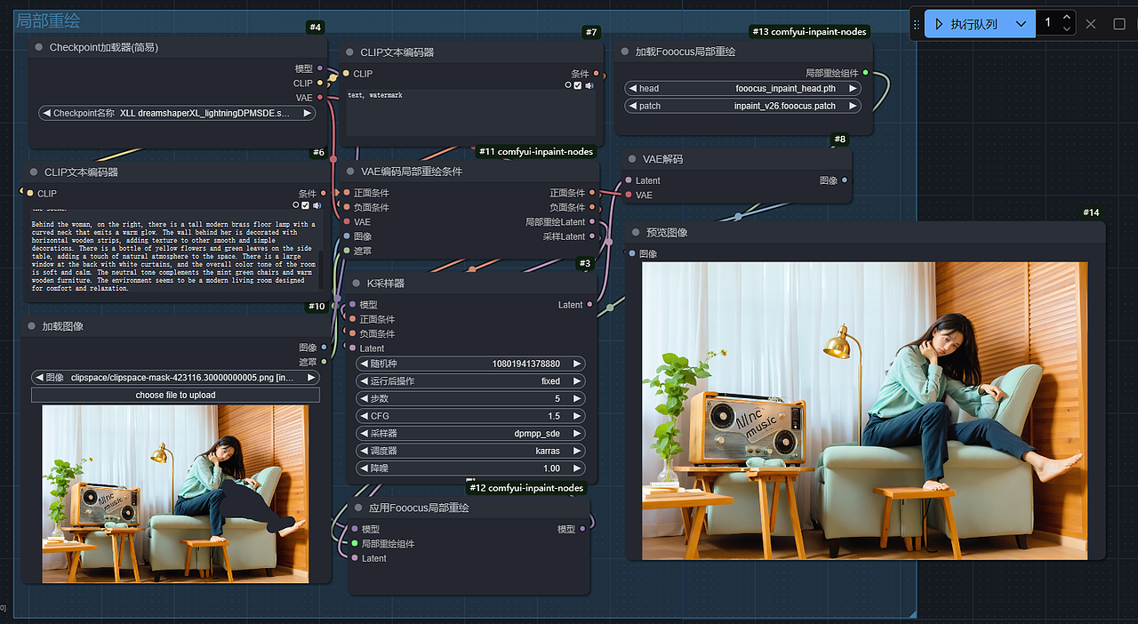The width and height of the screenshot is (1138, 624).
Task: Click the 'choose file to upload' button
Action: tap(175, 395)
